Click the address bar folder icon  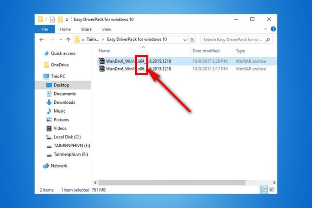[77, 39]
